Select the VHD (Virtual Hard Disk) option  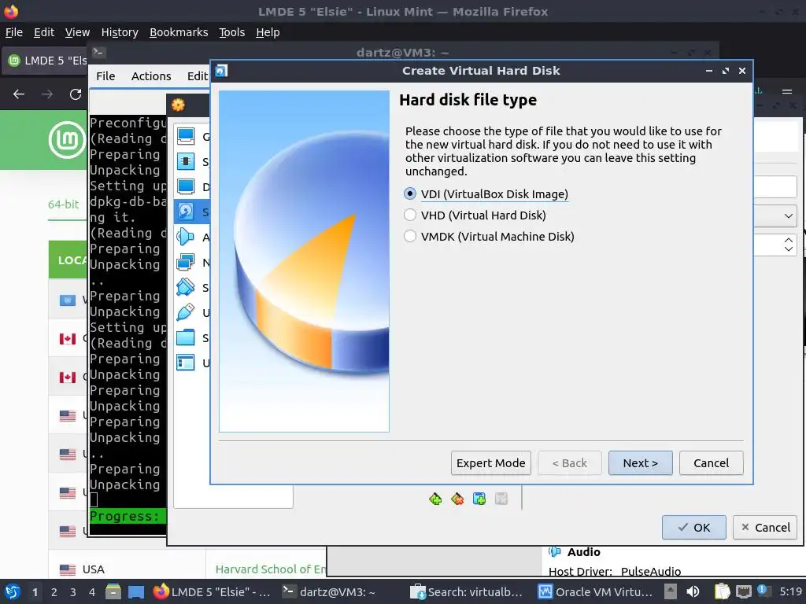tap(475, 215)
